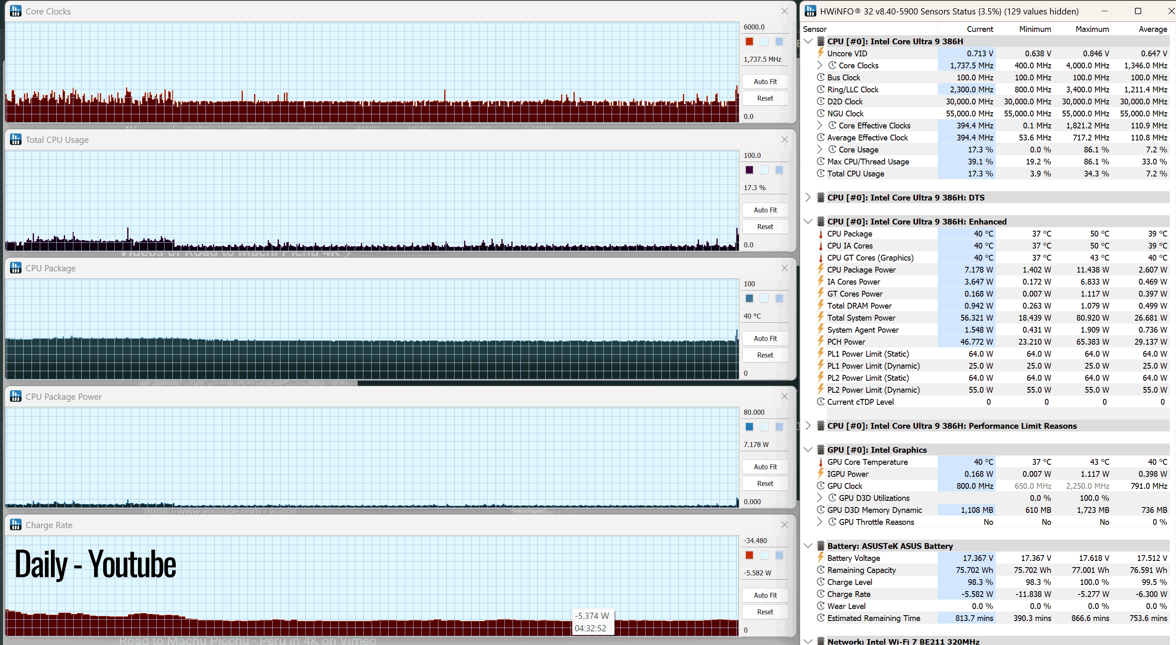Click the lightning icon beside Battery Voltage
The width and height of the screenshot is (1176, 645).
pos(821,558)
